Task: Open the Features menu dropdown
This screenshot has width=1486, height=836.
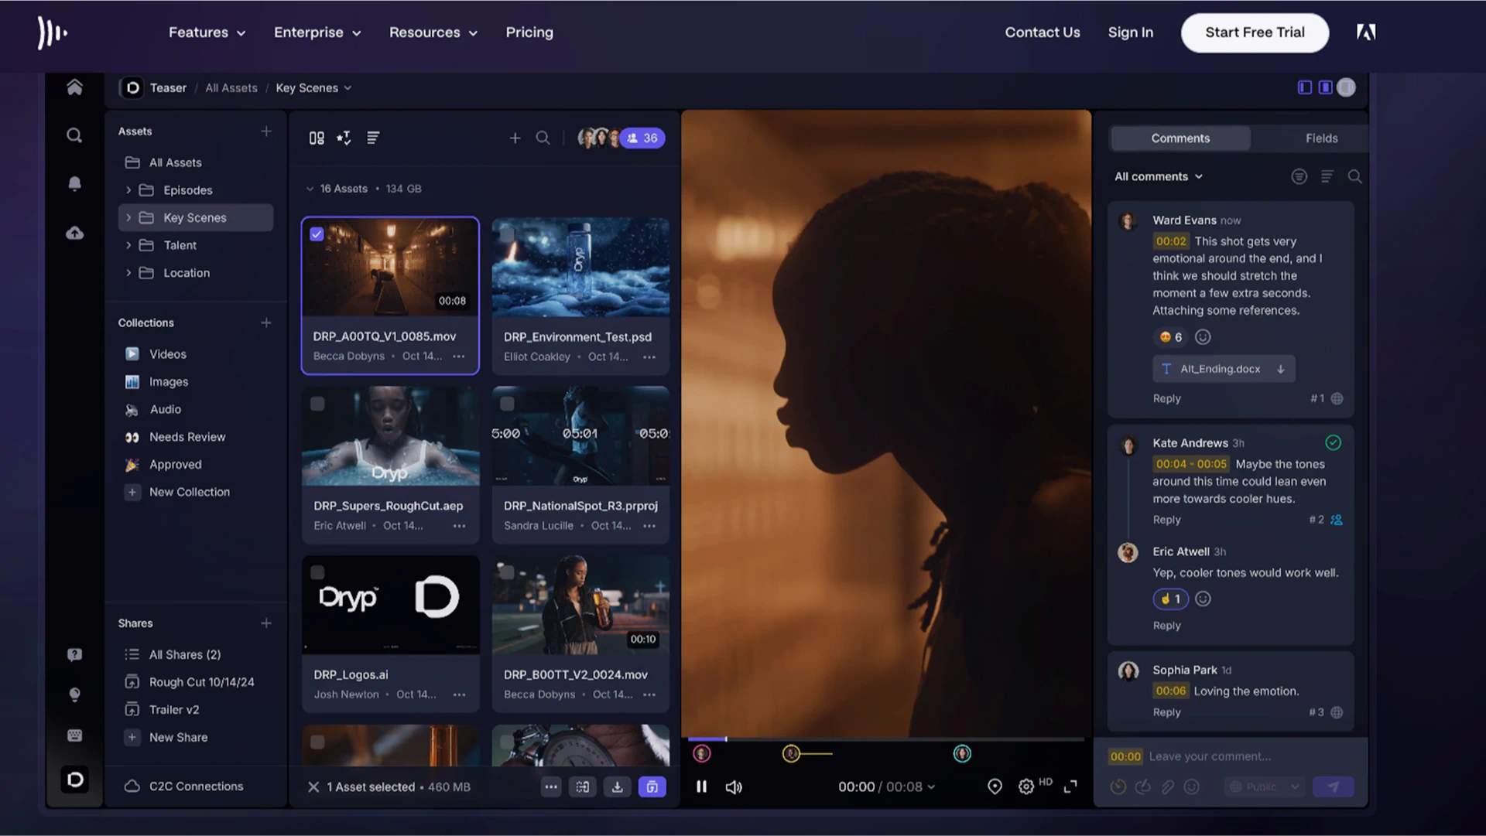Action: tap(207, 32)
